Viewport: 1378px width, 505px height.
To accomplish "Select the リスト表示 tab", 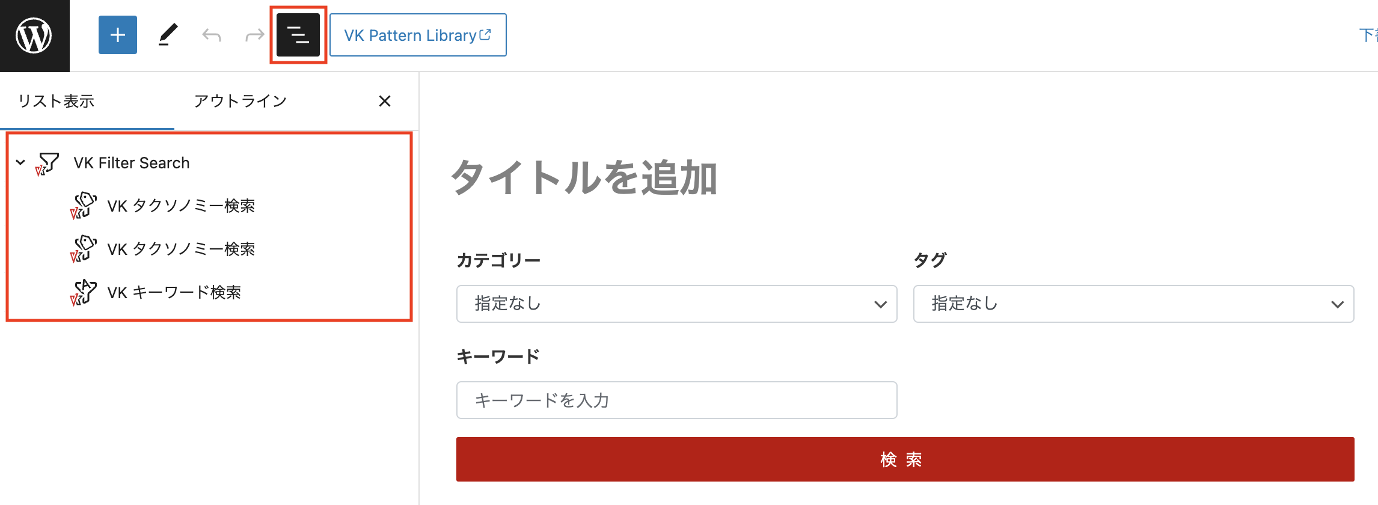I will [57, 101].
